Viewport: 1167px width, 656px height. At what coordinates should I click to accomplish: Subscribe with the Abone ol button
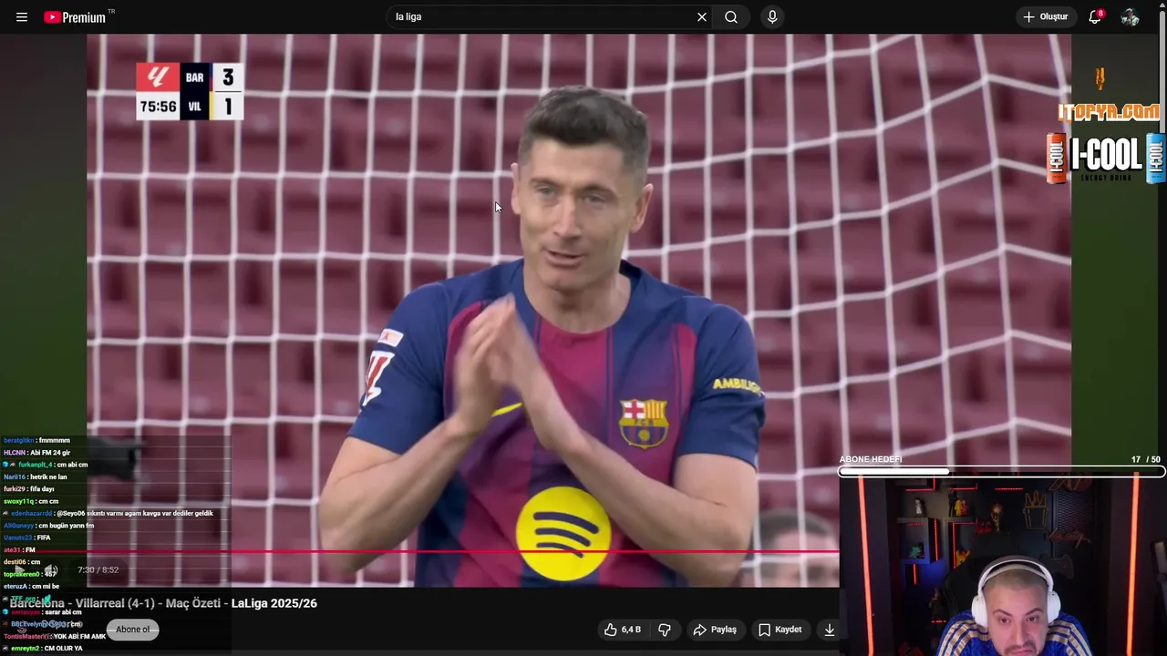tap(133, 630)
